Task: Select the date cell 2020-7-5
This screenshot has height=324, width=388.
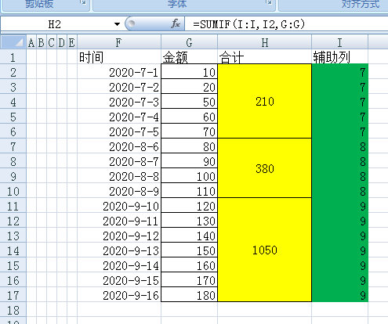Action: click(119, 131)
